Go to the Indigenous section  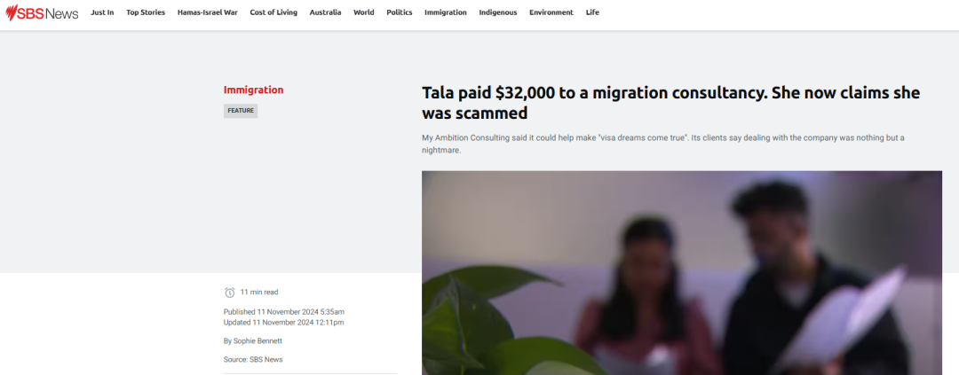pos(498,12)
